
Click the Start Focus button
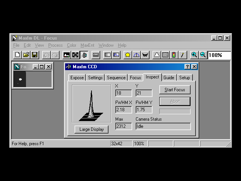click(x=175, y=90)
